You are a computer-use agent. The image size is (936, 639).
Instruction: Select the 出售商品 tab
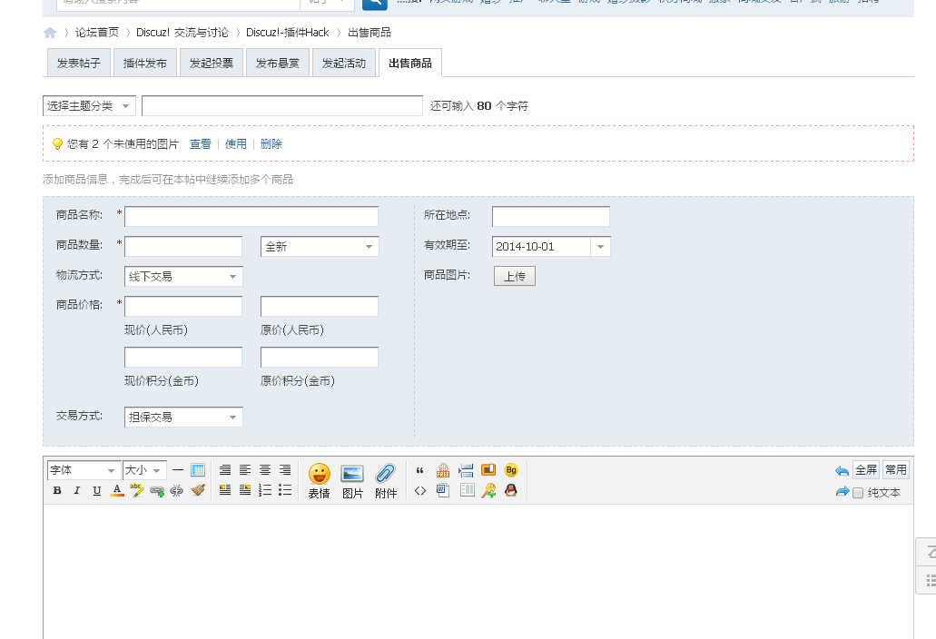410,64
